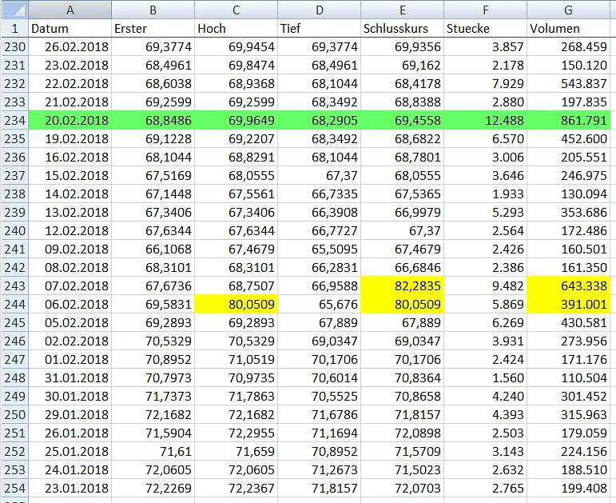This screenshot has height=503, width=616.
Task: Select Volumen cell 452.600
Action: 569,139
